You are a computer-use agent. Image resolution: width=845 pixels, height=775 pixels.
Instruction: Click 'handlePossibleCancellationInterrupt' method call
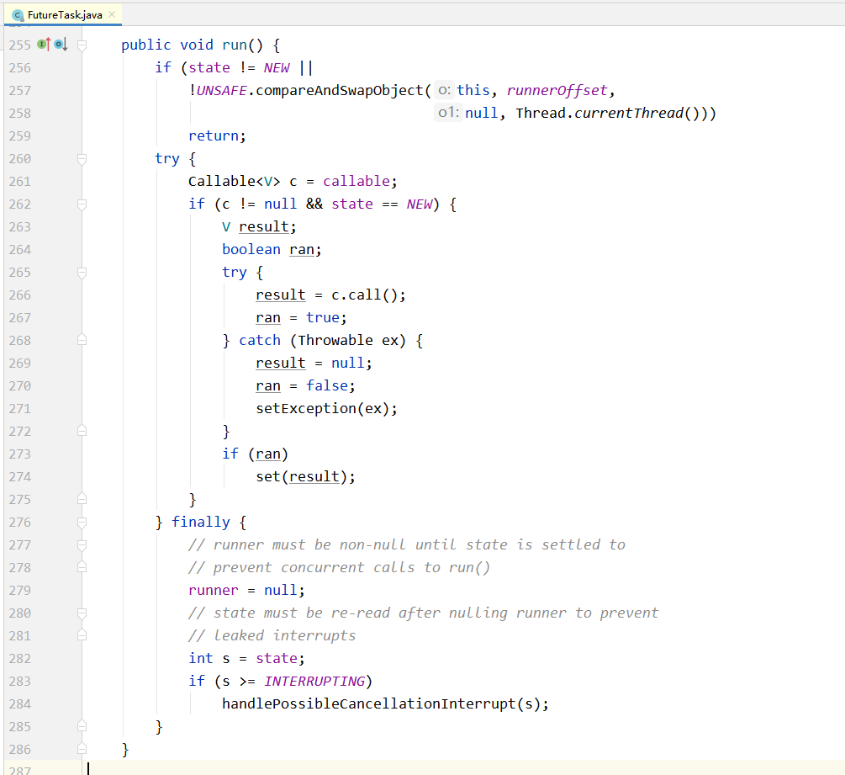click(368, 703)
